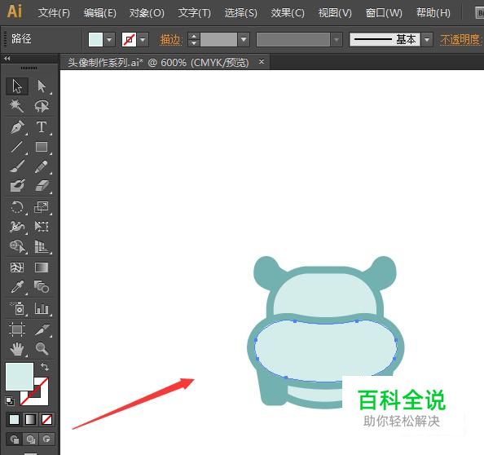Activate the Zoom tool
484x455 pixels.
[42, 349]
